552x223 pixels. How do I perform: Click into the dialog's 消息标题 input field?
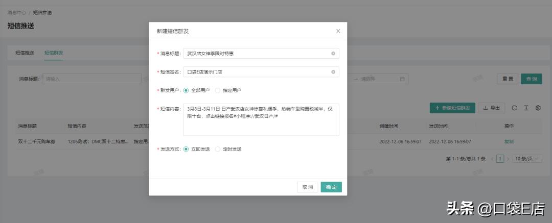[261, 54]
